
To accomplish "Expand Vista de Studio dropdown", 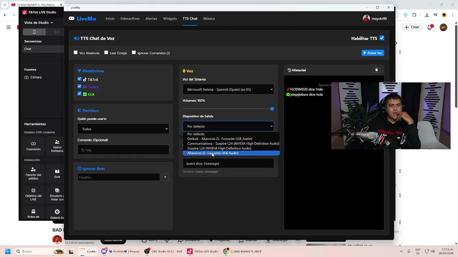I will point(39,22).
